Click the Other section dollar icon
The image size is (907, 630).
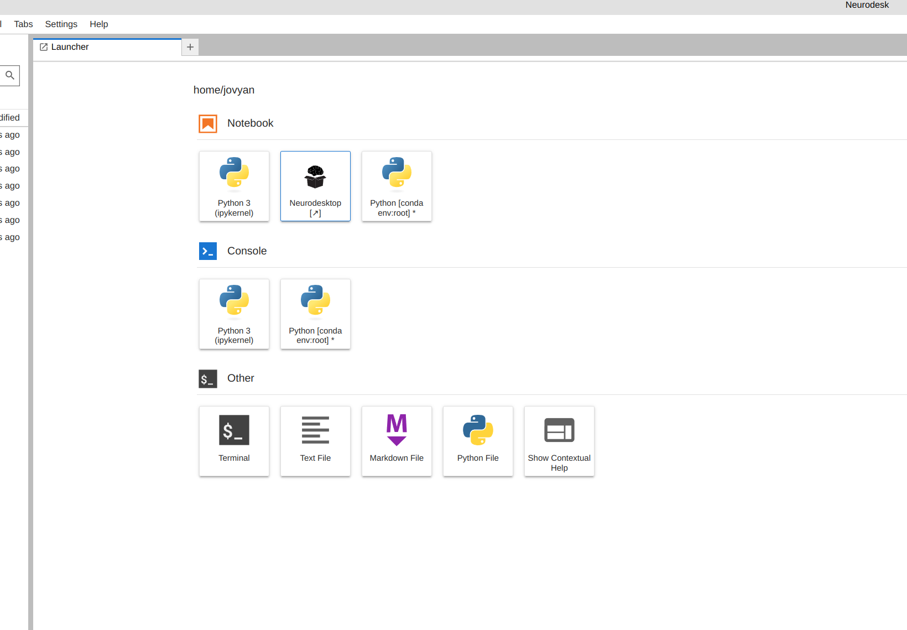[208, 379]
